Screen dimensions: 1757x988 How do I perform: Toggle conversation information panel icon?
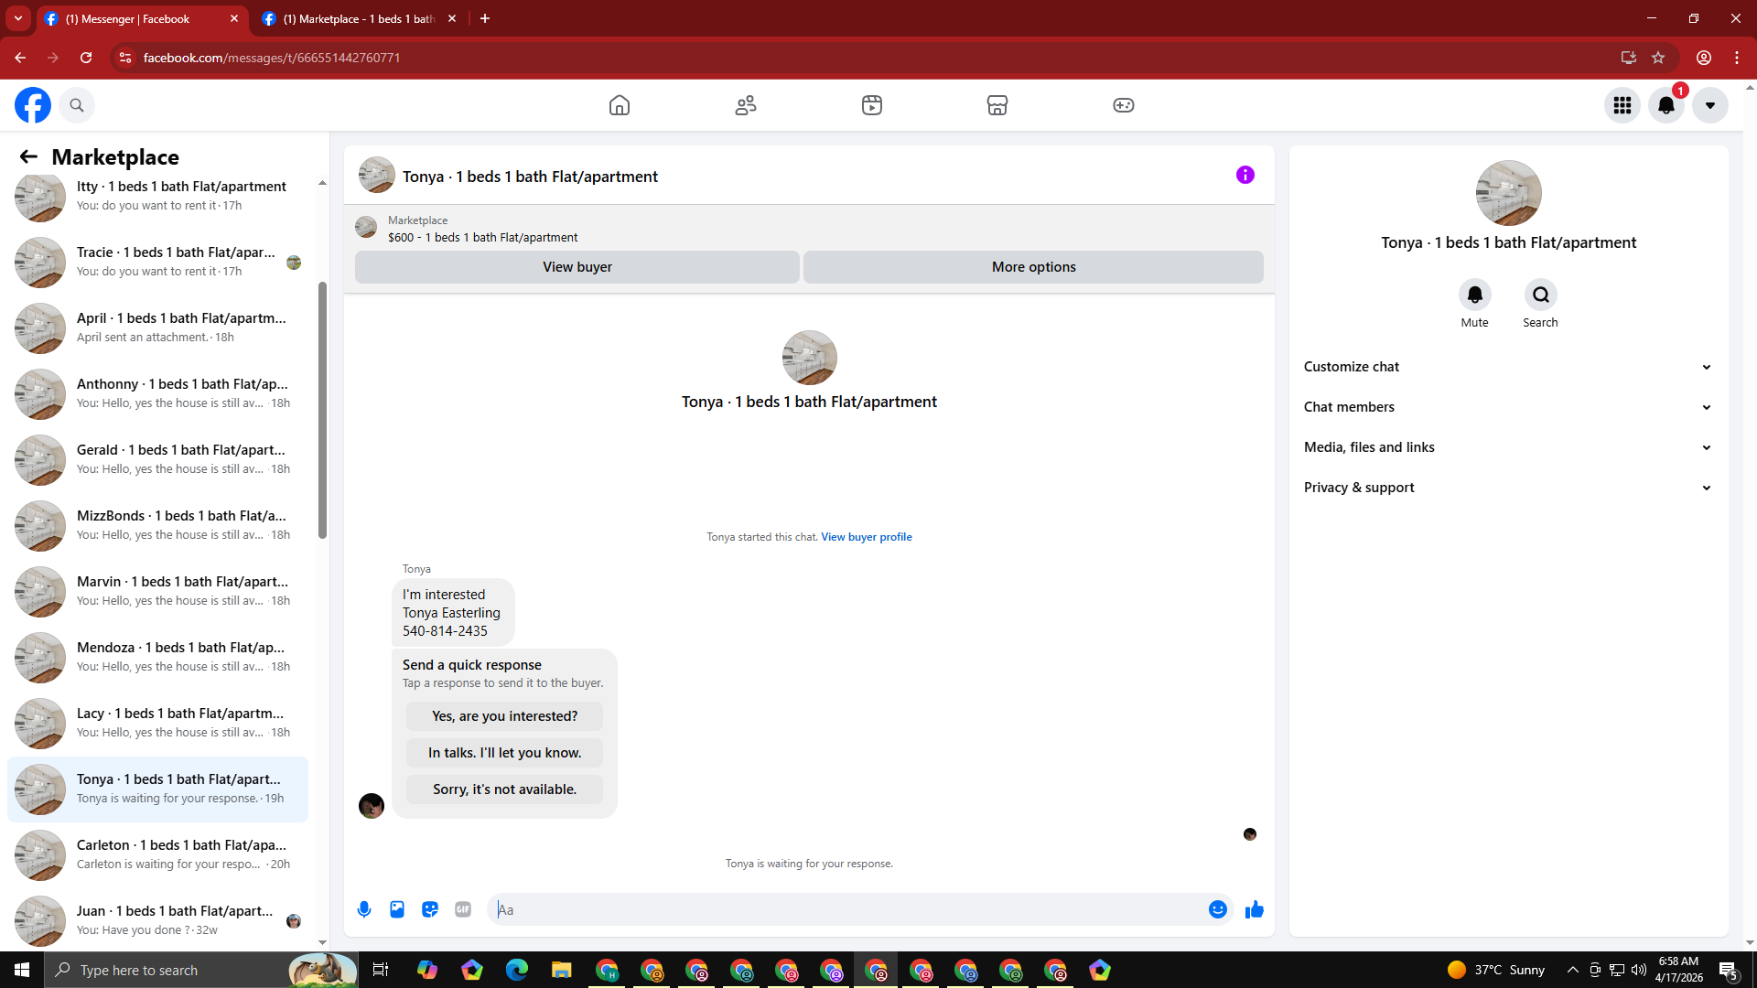(1245, 175)
